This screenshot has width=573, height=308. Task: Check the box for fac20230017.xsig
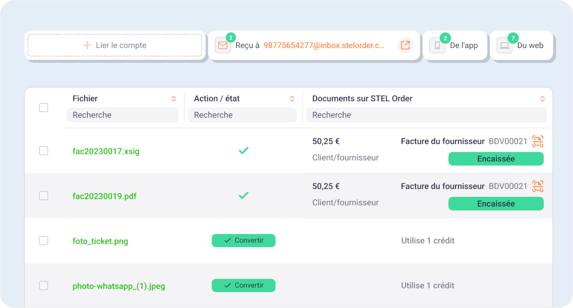(x=44, y=151)
